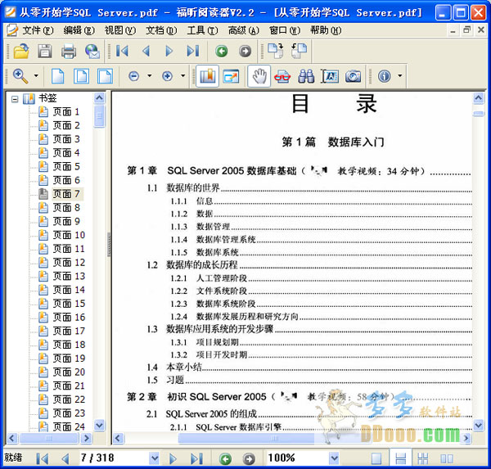Open the 帮助(H) menu
The height and width of the screenshot is (469, 491).
(326, 30)
